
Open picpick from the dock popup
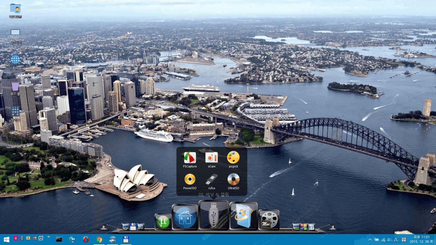tap(234, 160)
